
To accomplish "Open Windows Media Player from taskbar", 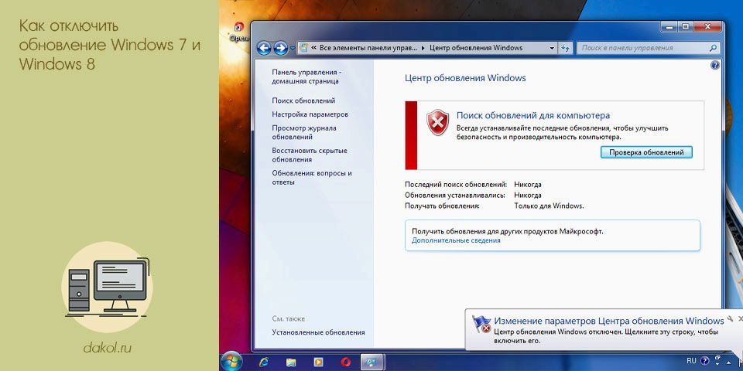I will coord(318,363).
